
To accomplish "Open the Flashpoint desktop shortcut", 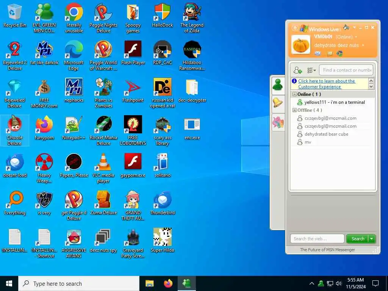I will [x=133, y=91].
